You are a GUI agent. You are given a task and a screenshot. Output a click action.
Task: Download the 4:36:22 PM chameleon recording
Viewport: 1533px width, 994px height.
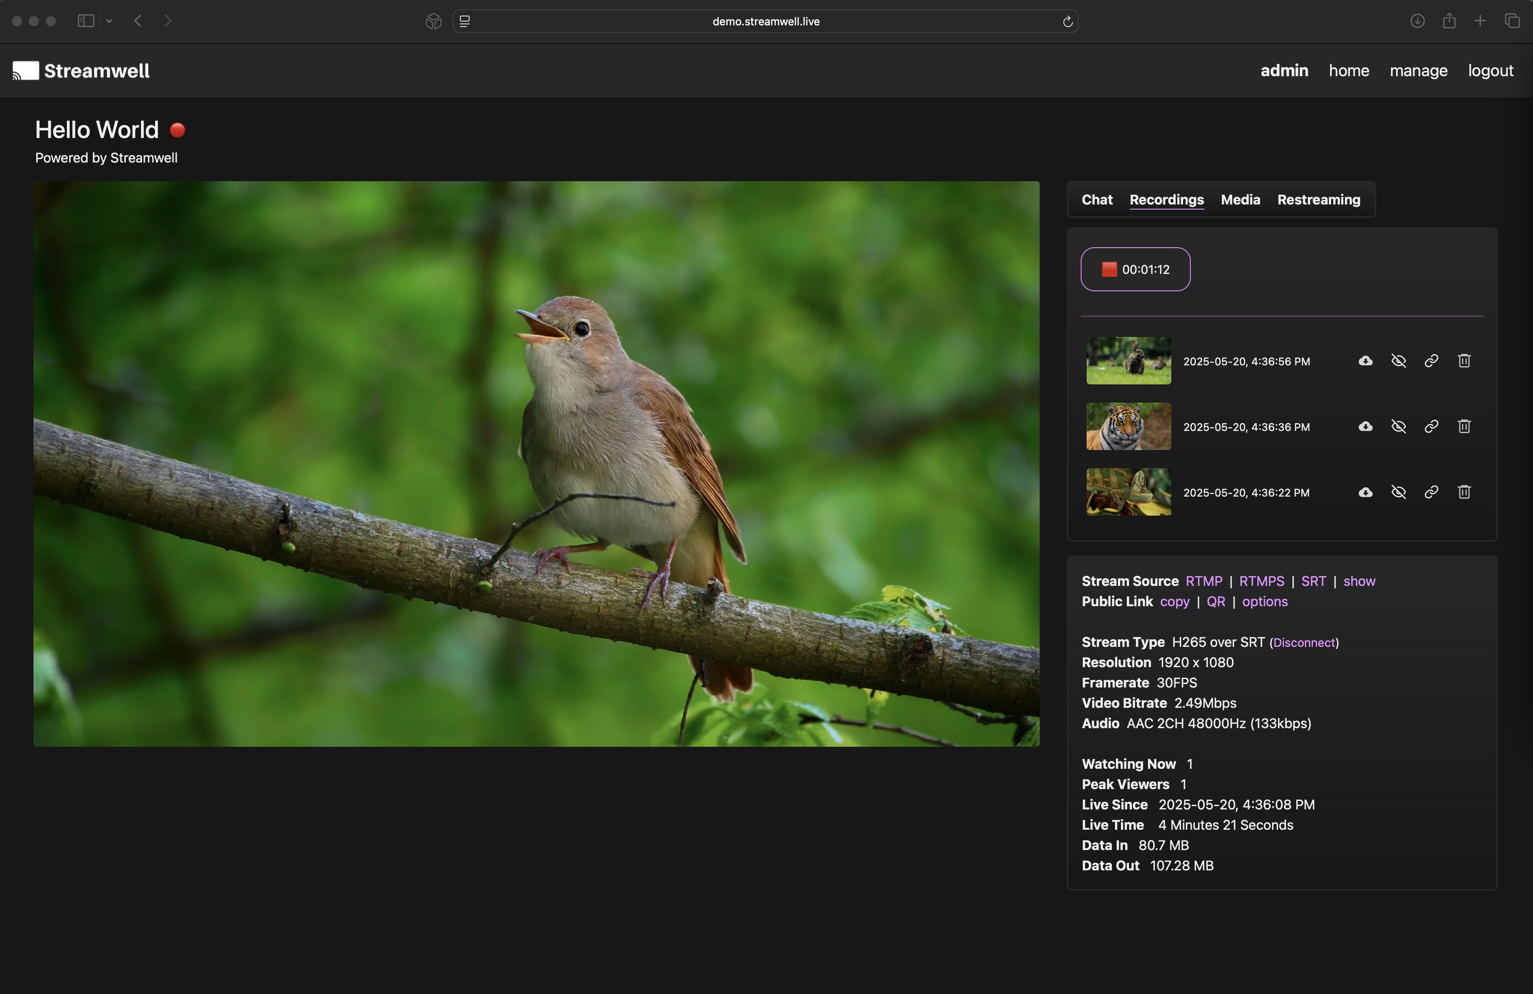click(x=1365, y=492)
